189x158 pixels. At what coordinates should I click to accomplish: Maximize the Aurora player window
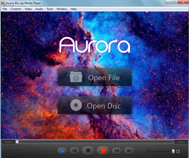pyautogui.click(x=175, y=2)
